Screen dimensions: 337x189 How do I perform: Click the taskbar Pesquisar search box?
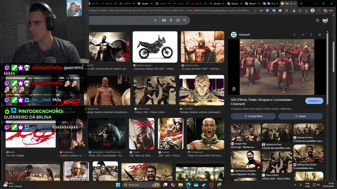click(x=142, y=185)
